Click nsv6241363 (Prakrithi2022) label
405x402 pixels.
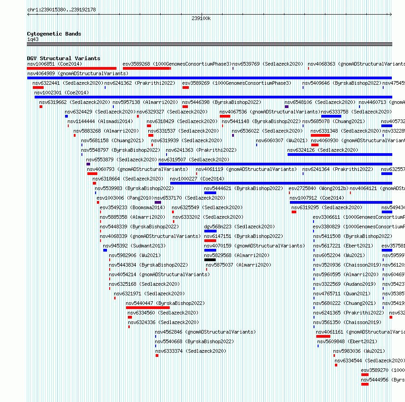click(201, 150)
